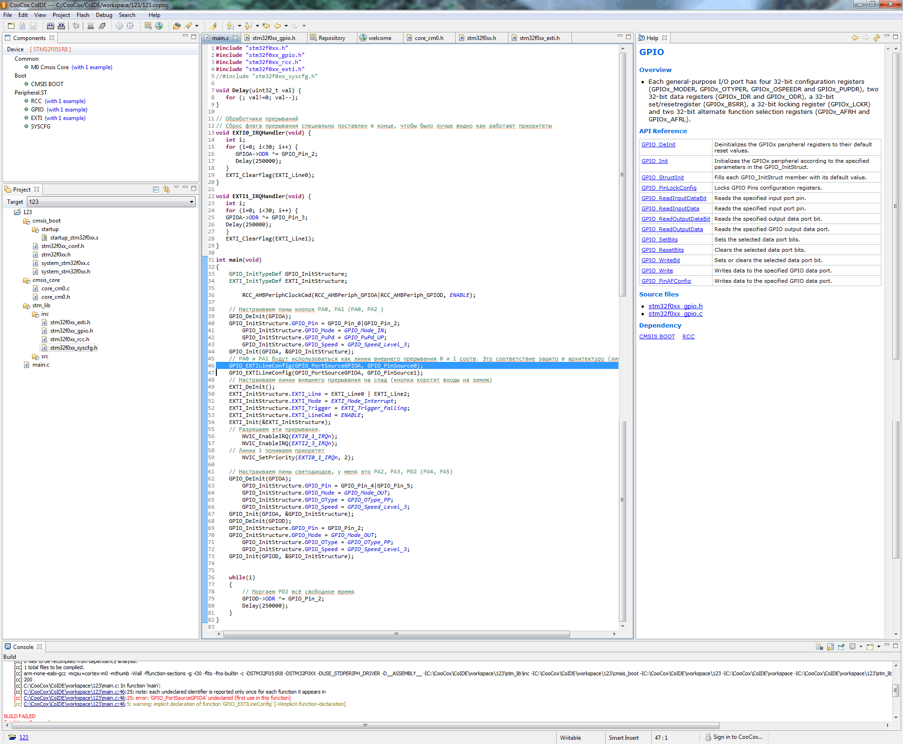Click the Build project toolbar icon
The image size is (903, 744).
tap(50, 26)
